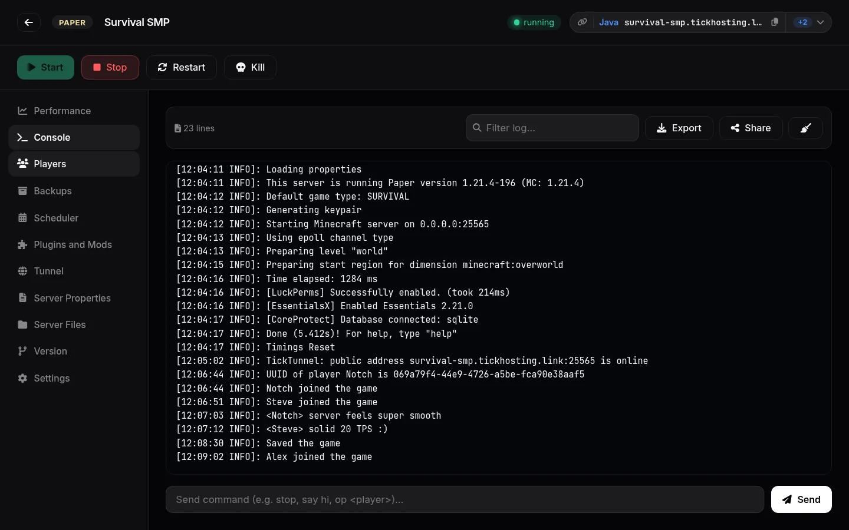
Task: Click Notch's chat 'server feels super smooth'
Action: click(x=308, y=416)
